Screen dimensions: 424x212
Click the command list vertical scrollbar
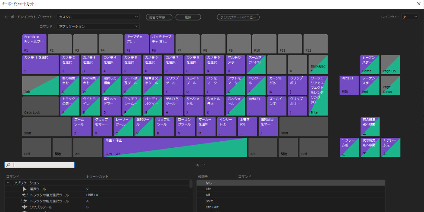pos(191,184)
